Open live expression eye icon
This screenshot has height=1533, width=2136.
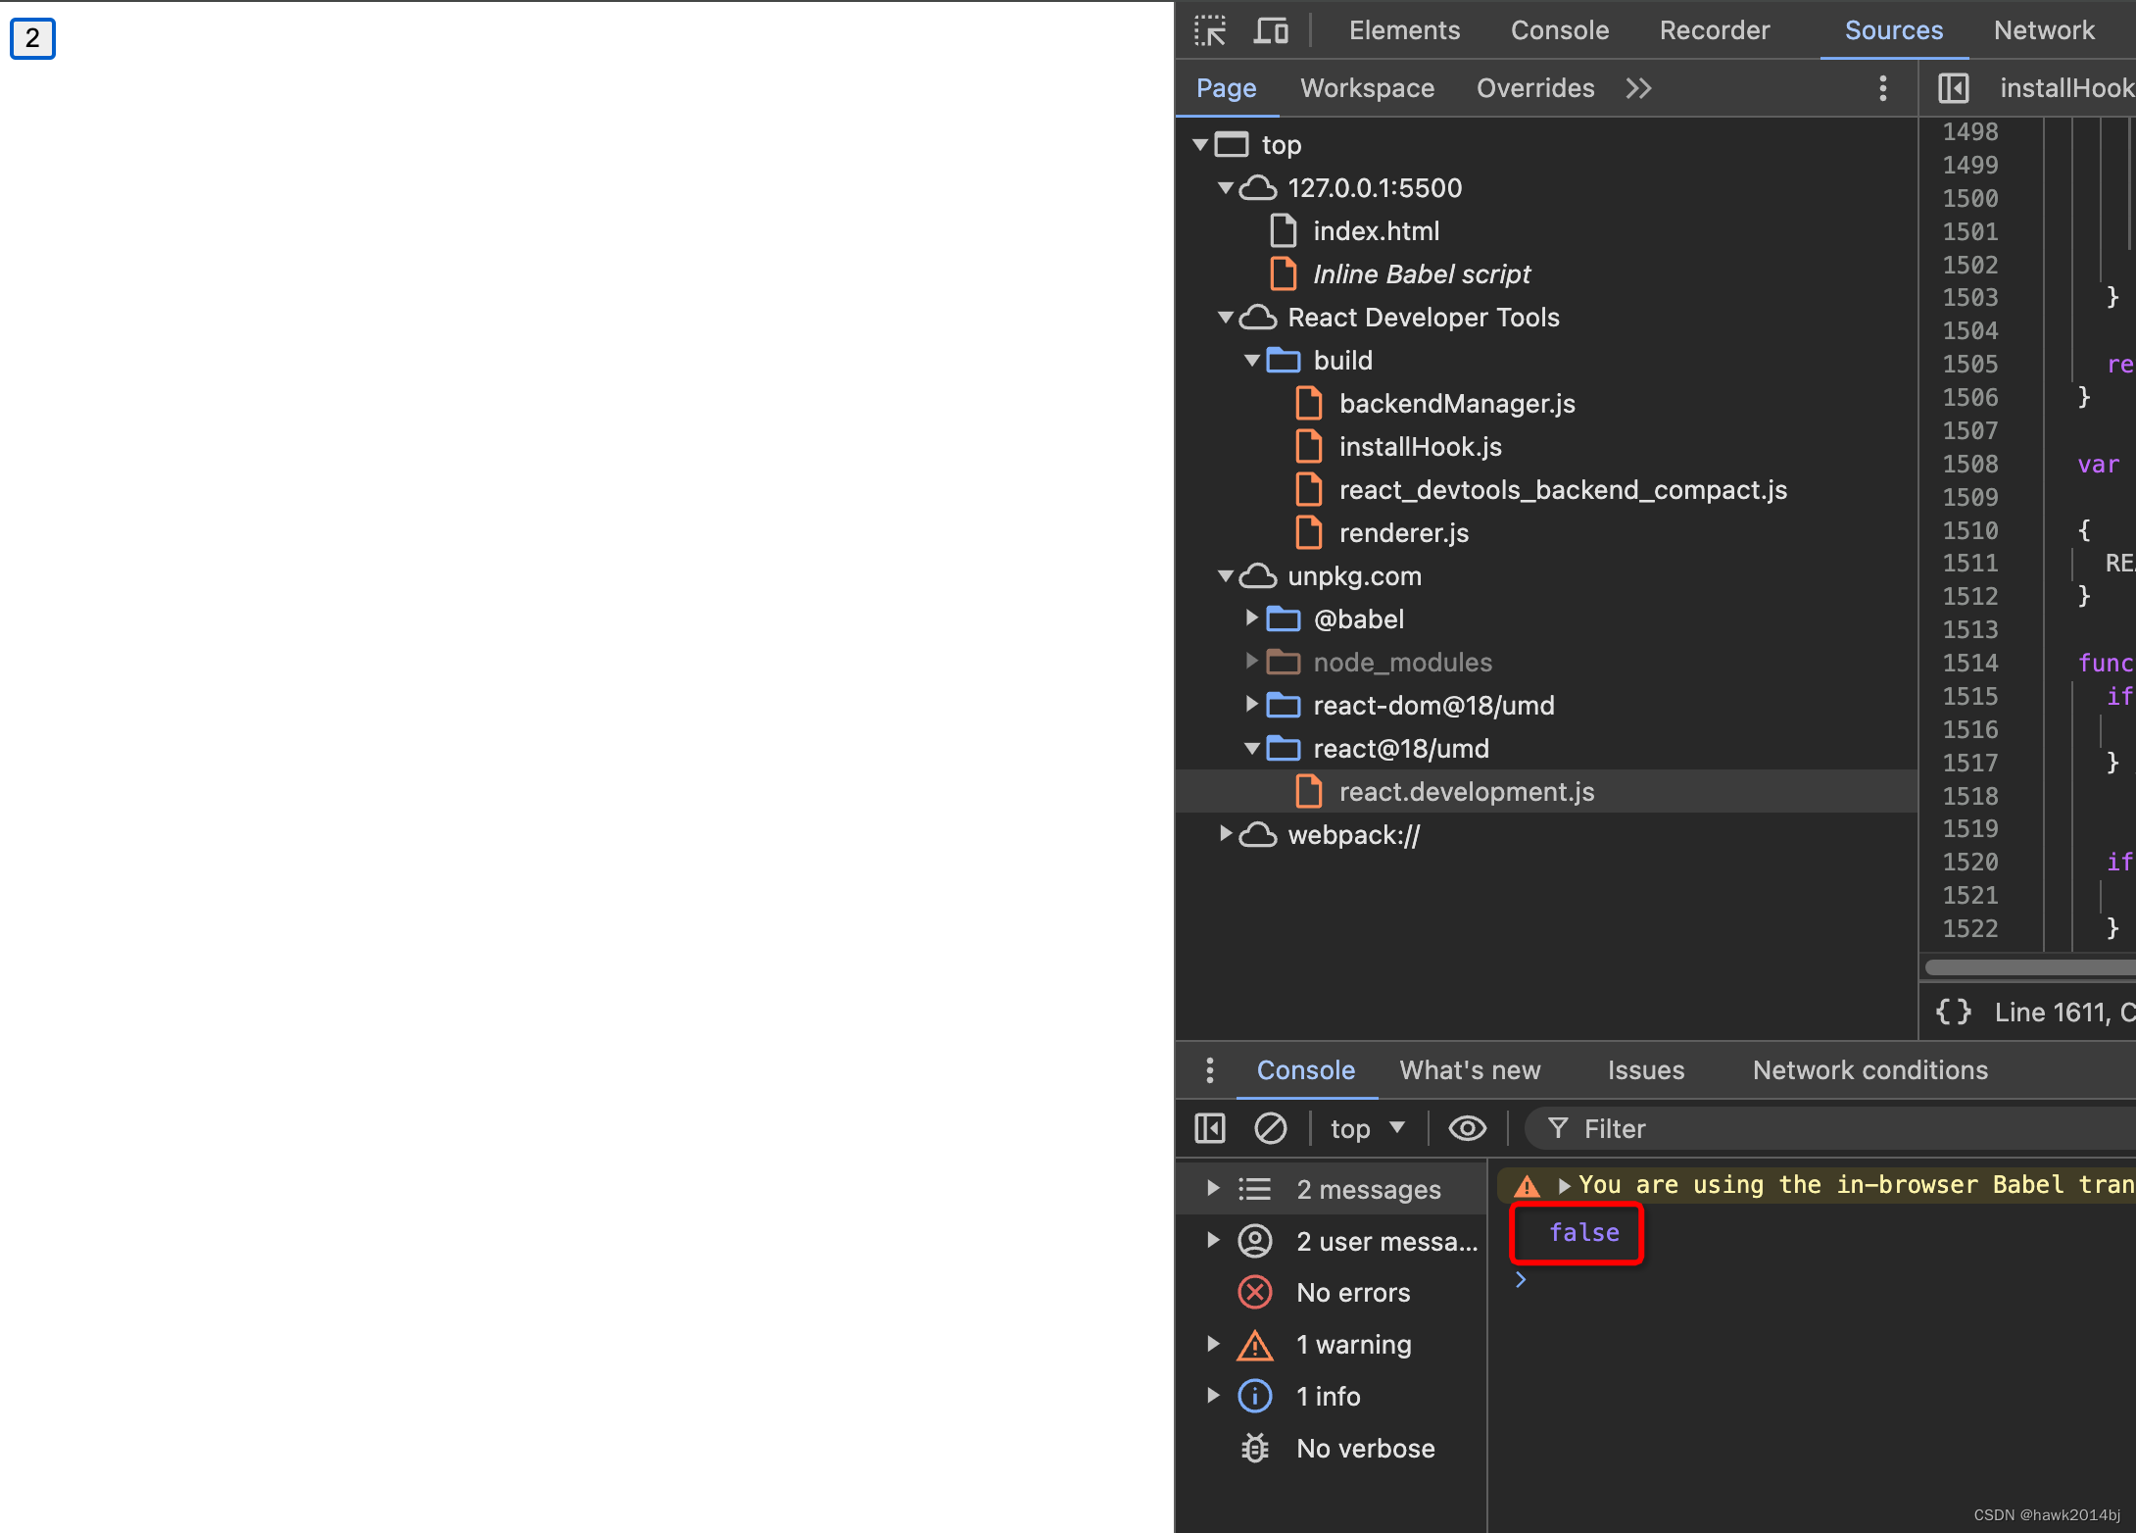tap(1467, 1128)
